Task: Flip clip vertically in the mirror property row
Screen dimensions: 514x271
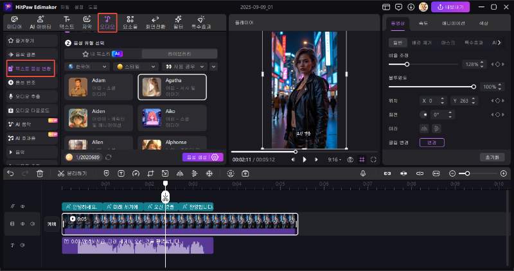Action: tap(436, 129)
